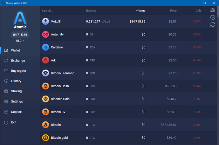The height and width of the screenshot is (145, 219).
Task: Refresh balances with the circular arrows icon
Action: click(213, 24)
